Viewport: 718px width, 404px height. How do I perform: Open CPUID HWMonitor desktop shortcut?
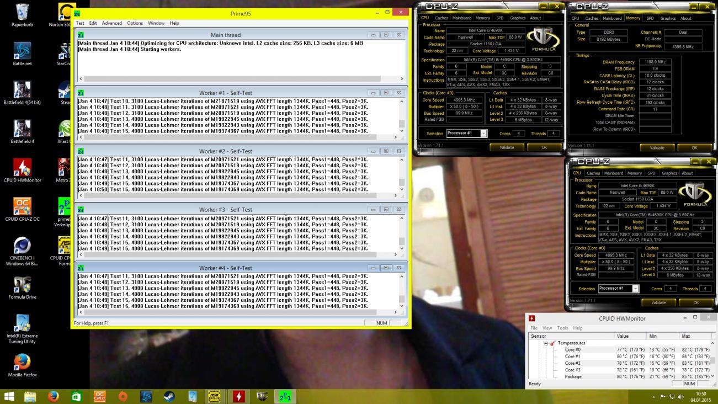[23, 171]
